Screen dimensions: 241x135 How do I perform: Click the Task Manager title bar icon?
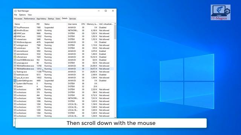tap(15, 11)
